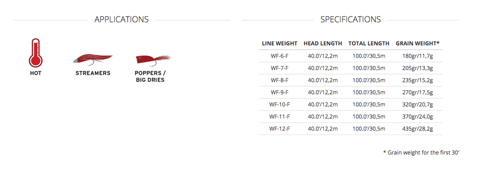Select the STREAMERS label text
493x169 pixels.
pyautogui.click(x=93, y=73)
